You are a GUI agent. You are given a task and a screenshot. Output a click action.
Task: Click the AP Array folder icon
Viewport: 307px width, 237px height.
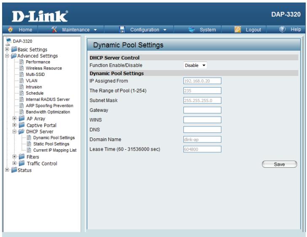(22, 118)
